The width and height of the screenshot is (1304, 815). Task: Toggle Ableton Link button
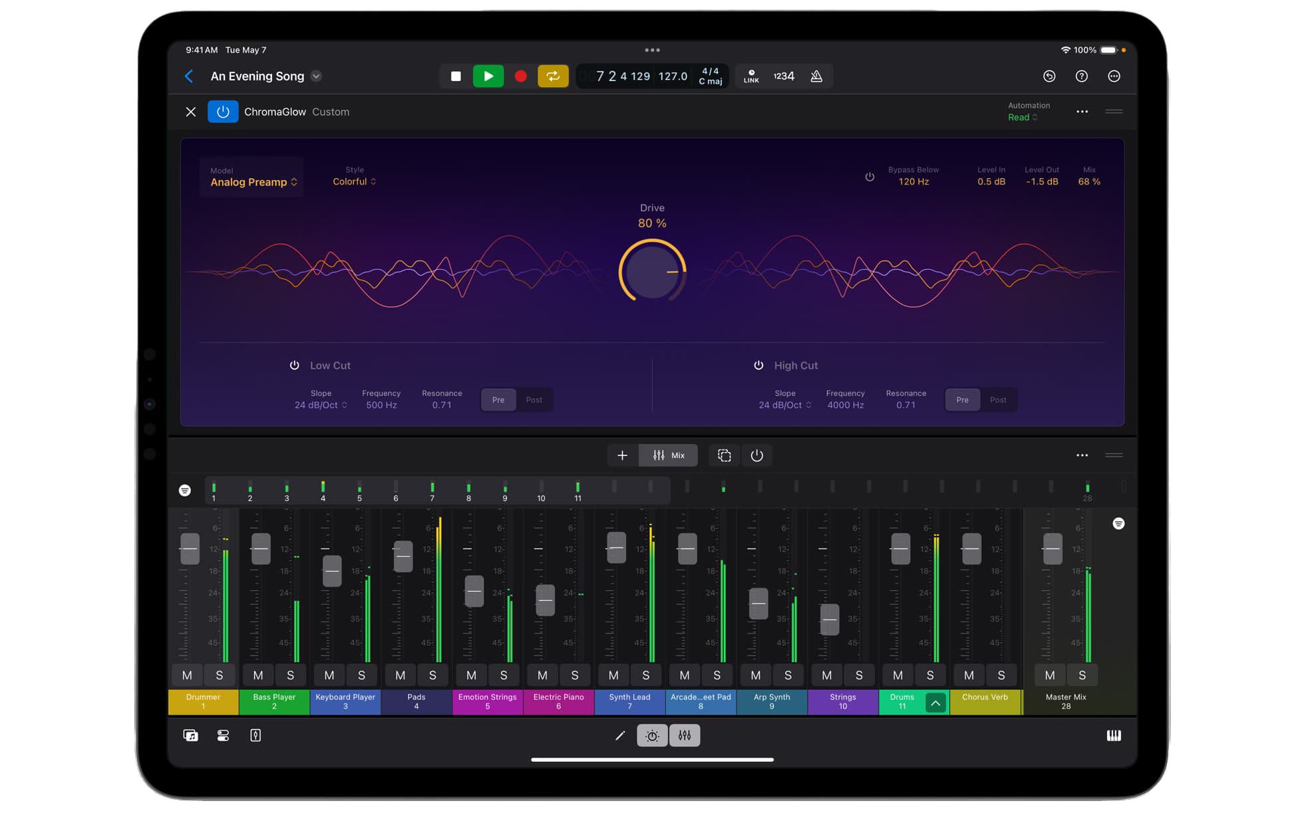coord(751,76)
